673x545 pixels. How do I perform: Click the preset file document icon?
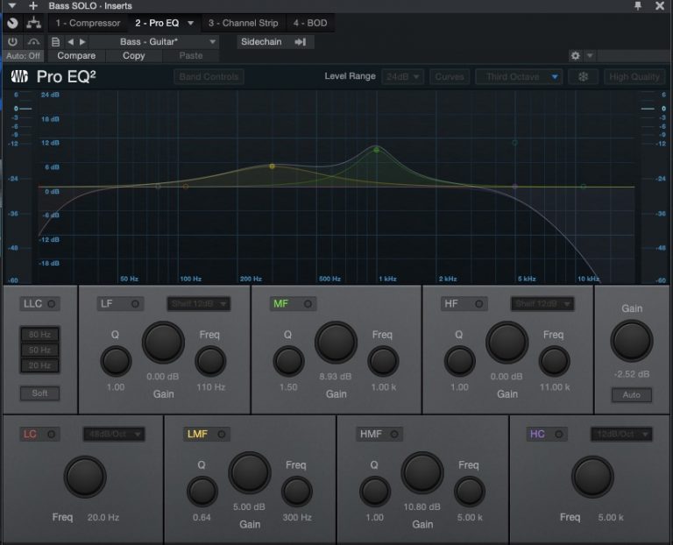click(x=55, y=42)
